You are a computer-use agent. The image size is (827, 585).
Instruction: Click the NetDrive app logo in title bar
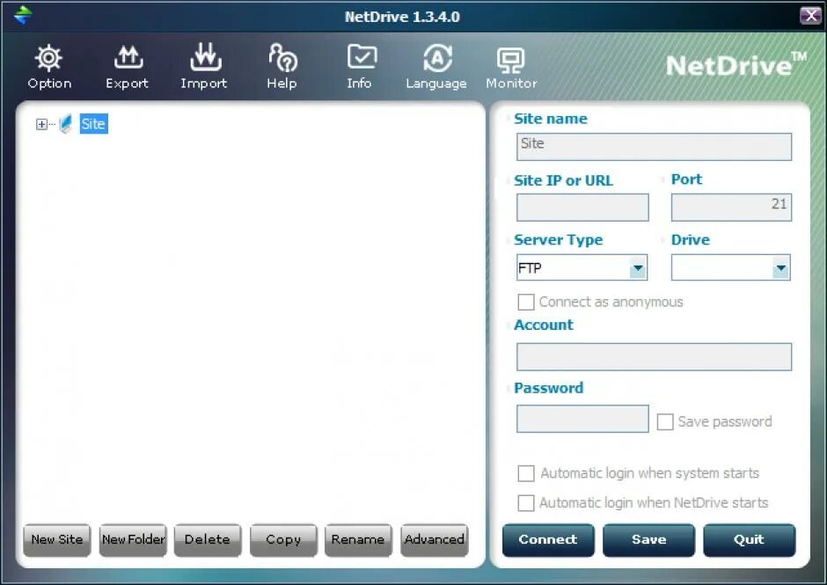coord(23,15)
